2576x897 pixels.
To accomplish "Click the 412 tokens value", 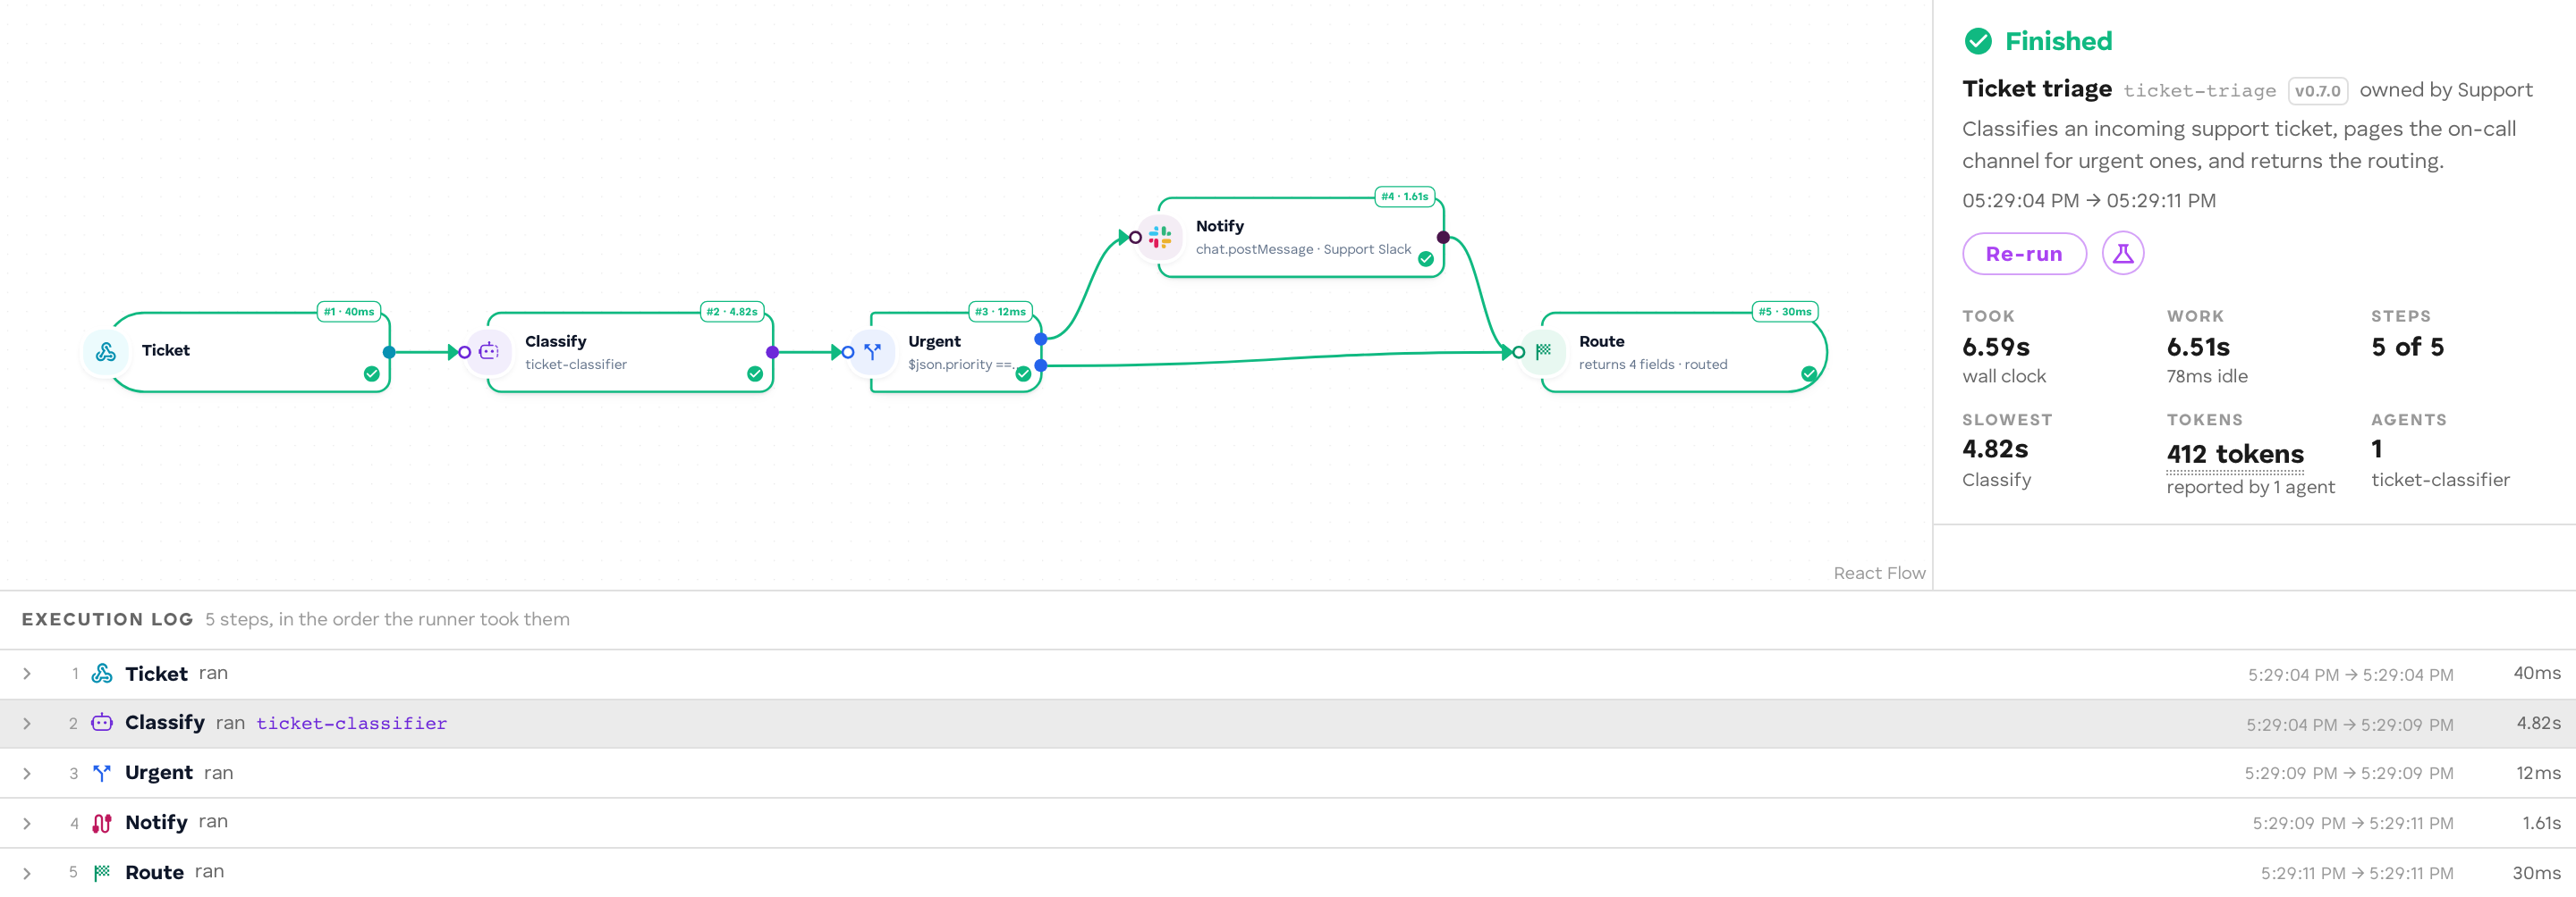I will [2235, 455].
